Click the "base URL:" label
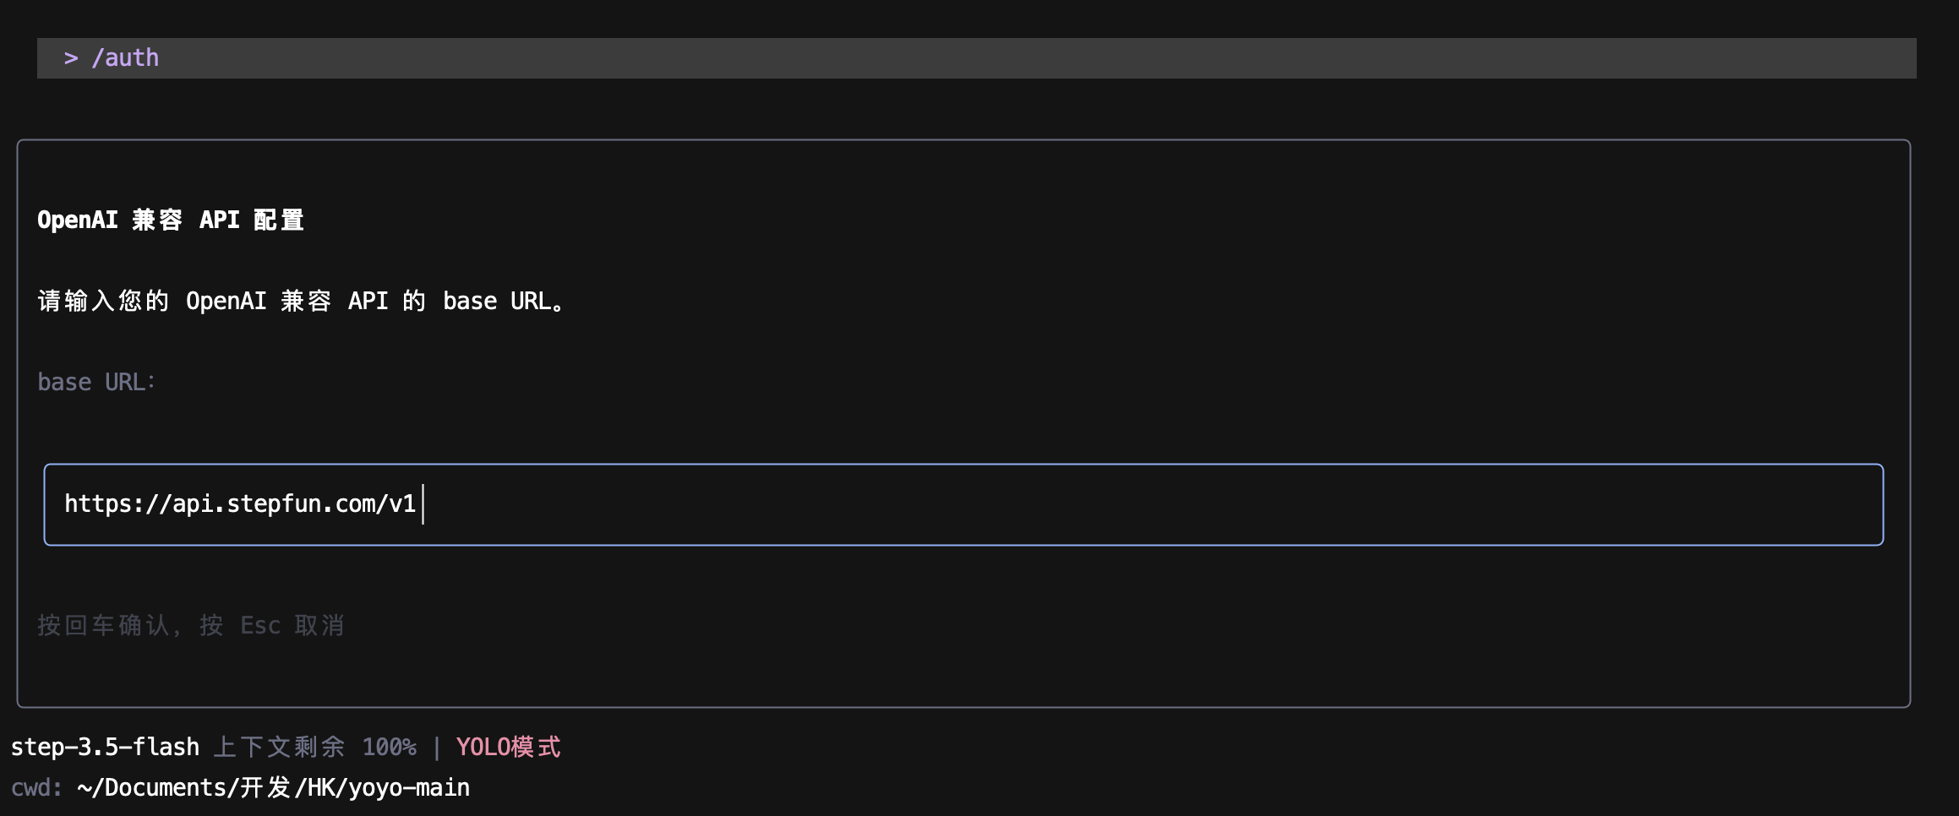This screenshot has width=1959, height=816. (x=96, y=382)
